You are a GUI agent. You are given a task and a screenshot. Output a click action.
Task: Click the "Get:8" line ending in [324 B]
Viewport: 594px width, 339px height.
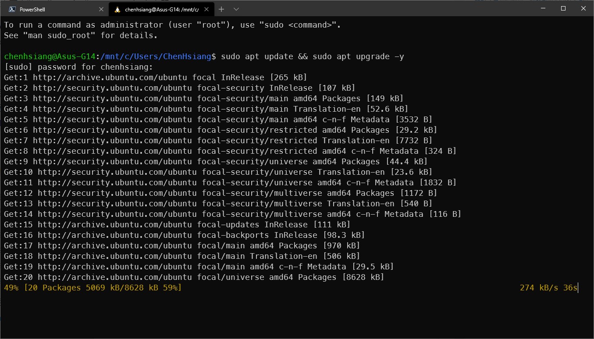230,151
